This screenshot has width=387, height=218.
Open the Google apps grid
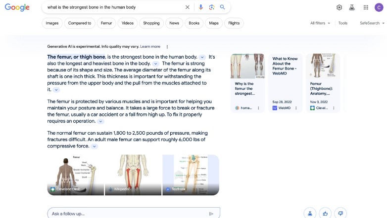click(x=366, y=7)
